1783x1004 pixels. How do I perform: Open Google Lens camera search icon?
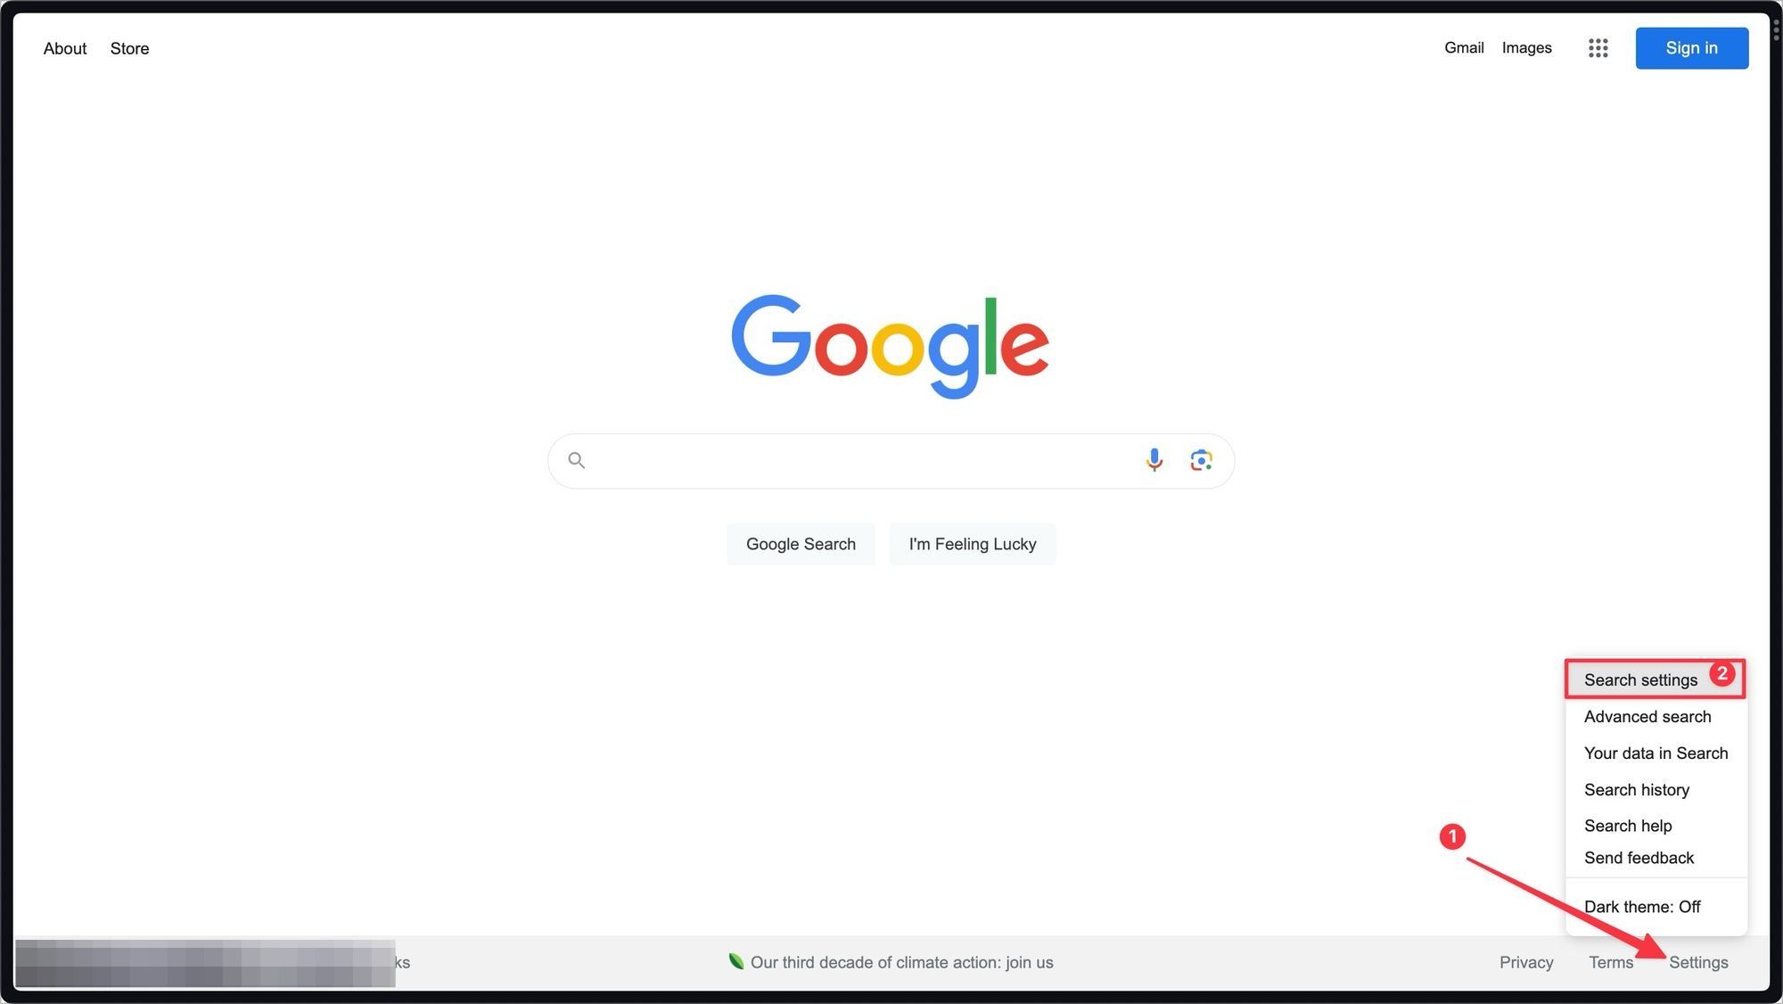(1200, 459)
